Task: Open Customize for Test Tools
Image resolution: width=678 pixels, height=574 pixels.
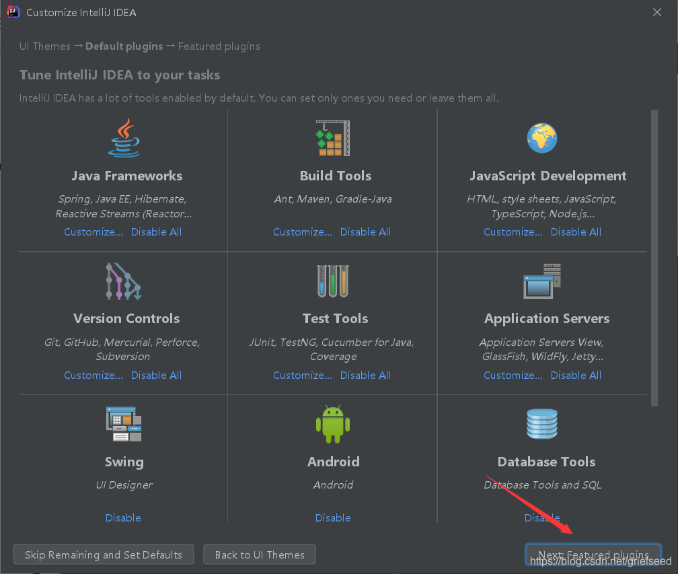Action: coord(303,375)
